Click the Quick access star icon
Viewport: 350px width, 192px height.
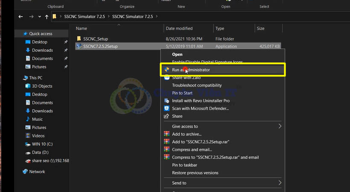tap(25, 34)
